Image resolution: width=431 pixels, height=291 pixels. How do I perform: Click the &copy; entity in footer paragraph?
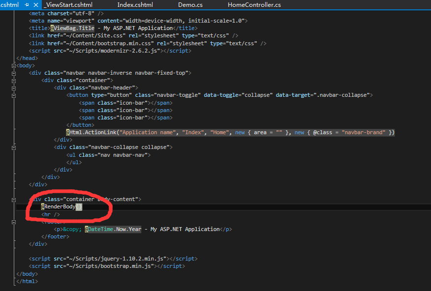pos(72,229)
